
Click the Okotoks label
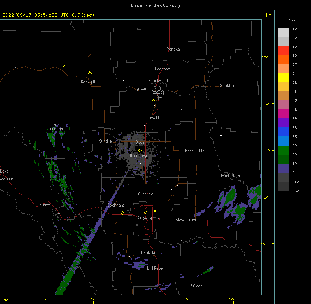tap(149, 253)
